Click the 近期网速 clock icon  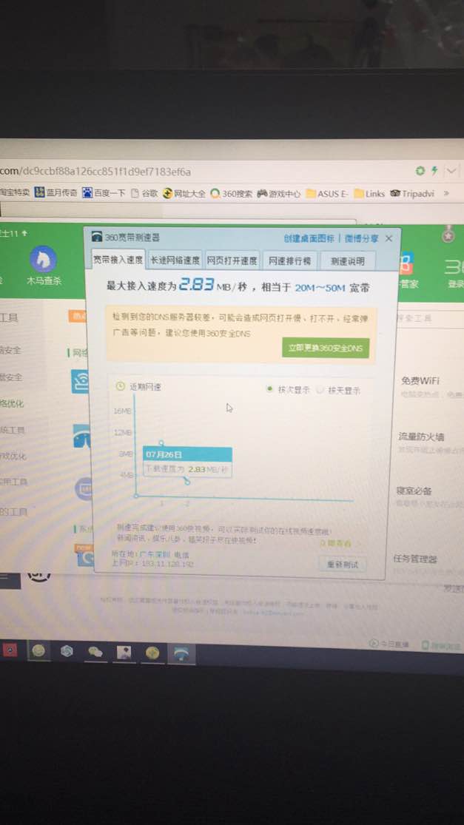pyautogui.click(x=120, y=387)
